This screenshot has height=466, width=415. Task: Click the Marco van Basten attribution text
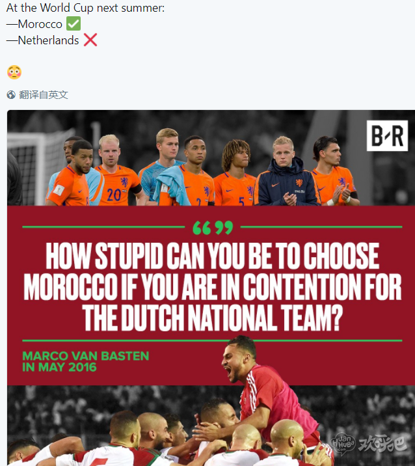point(86,361)
